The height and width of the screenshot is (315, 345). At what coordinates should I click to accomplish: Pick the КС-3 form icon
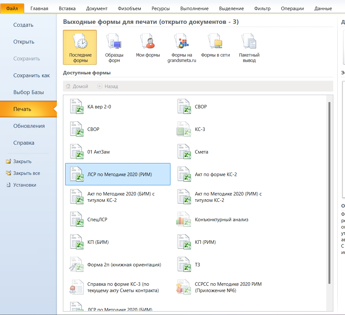183,129
